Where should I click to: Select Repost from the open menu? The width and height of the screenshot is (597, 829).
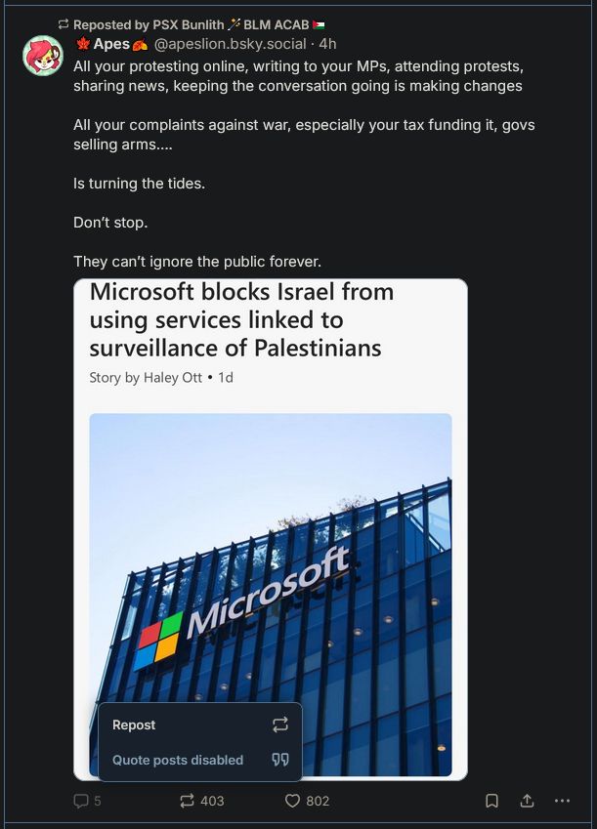pyautogui.click(x=134, y=725)
